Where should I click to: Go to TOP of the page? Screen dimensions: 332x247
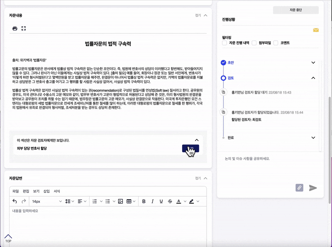8,239
